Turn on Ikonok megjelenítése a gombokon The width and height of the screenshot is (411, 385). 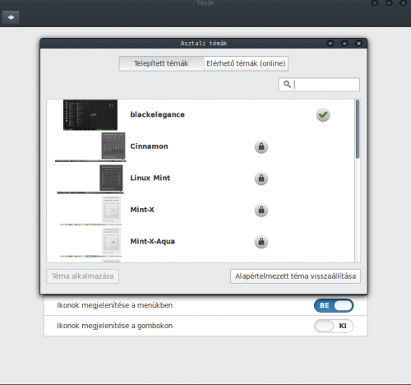tap(334, 326)
